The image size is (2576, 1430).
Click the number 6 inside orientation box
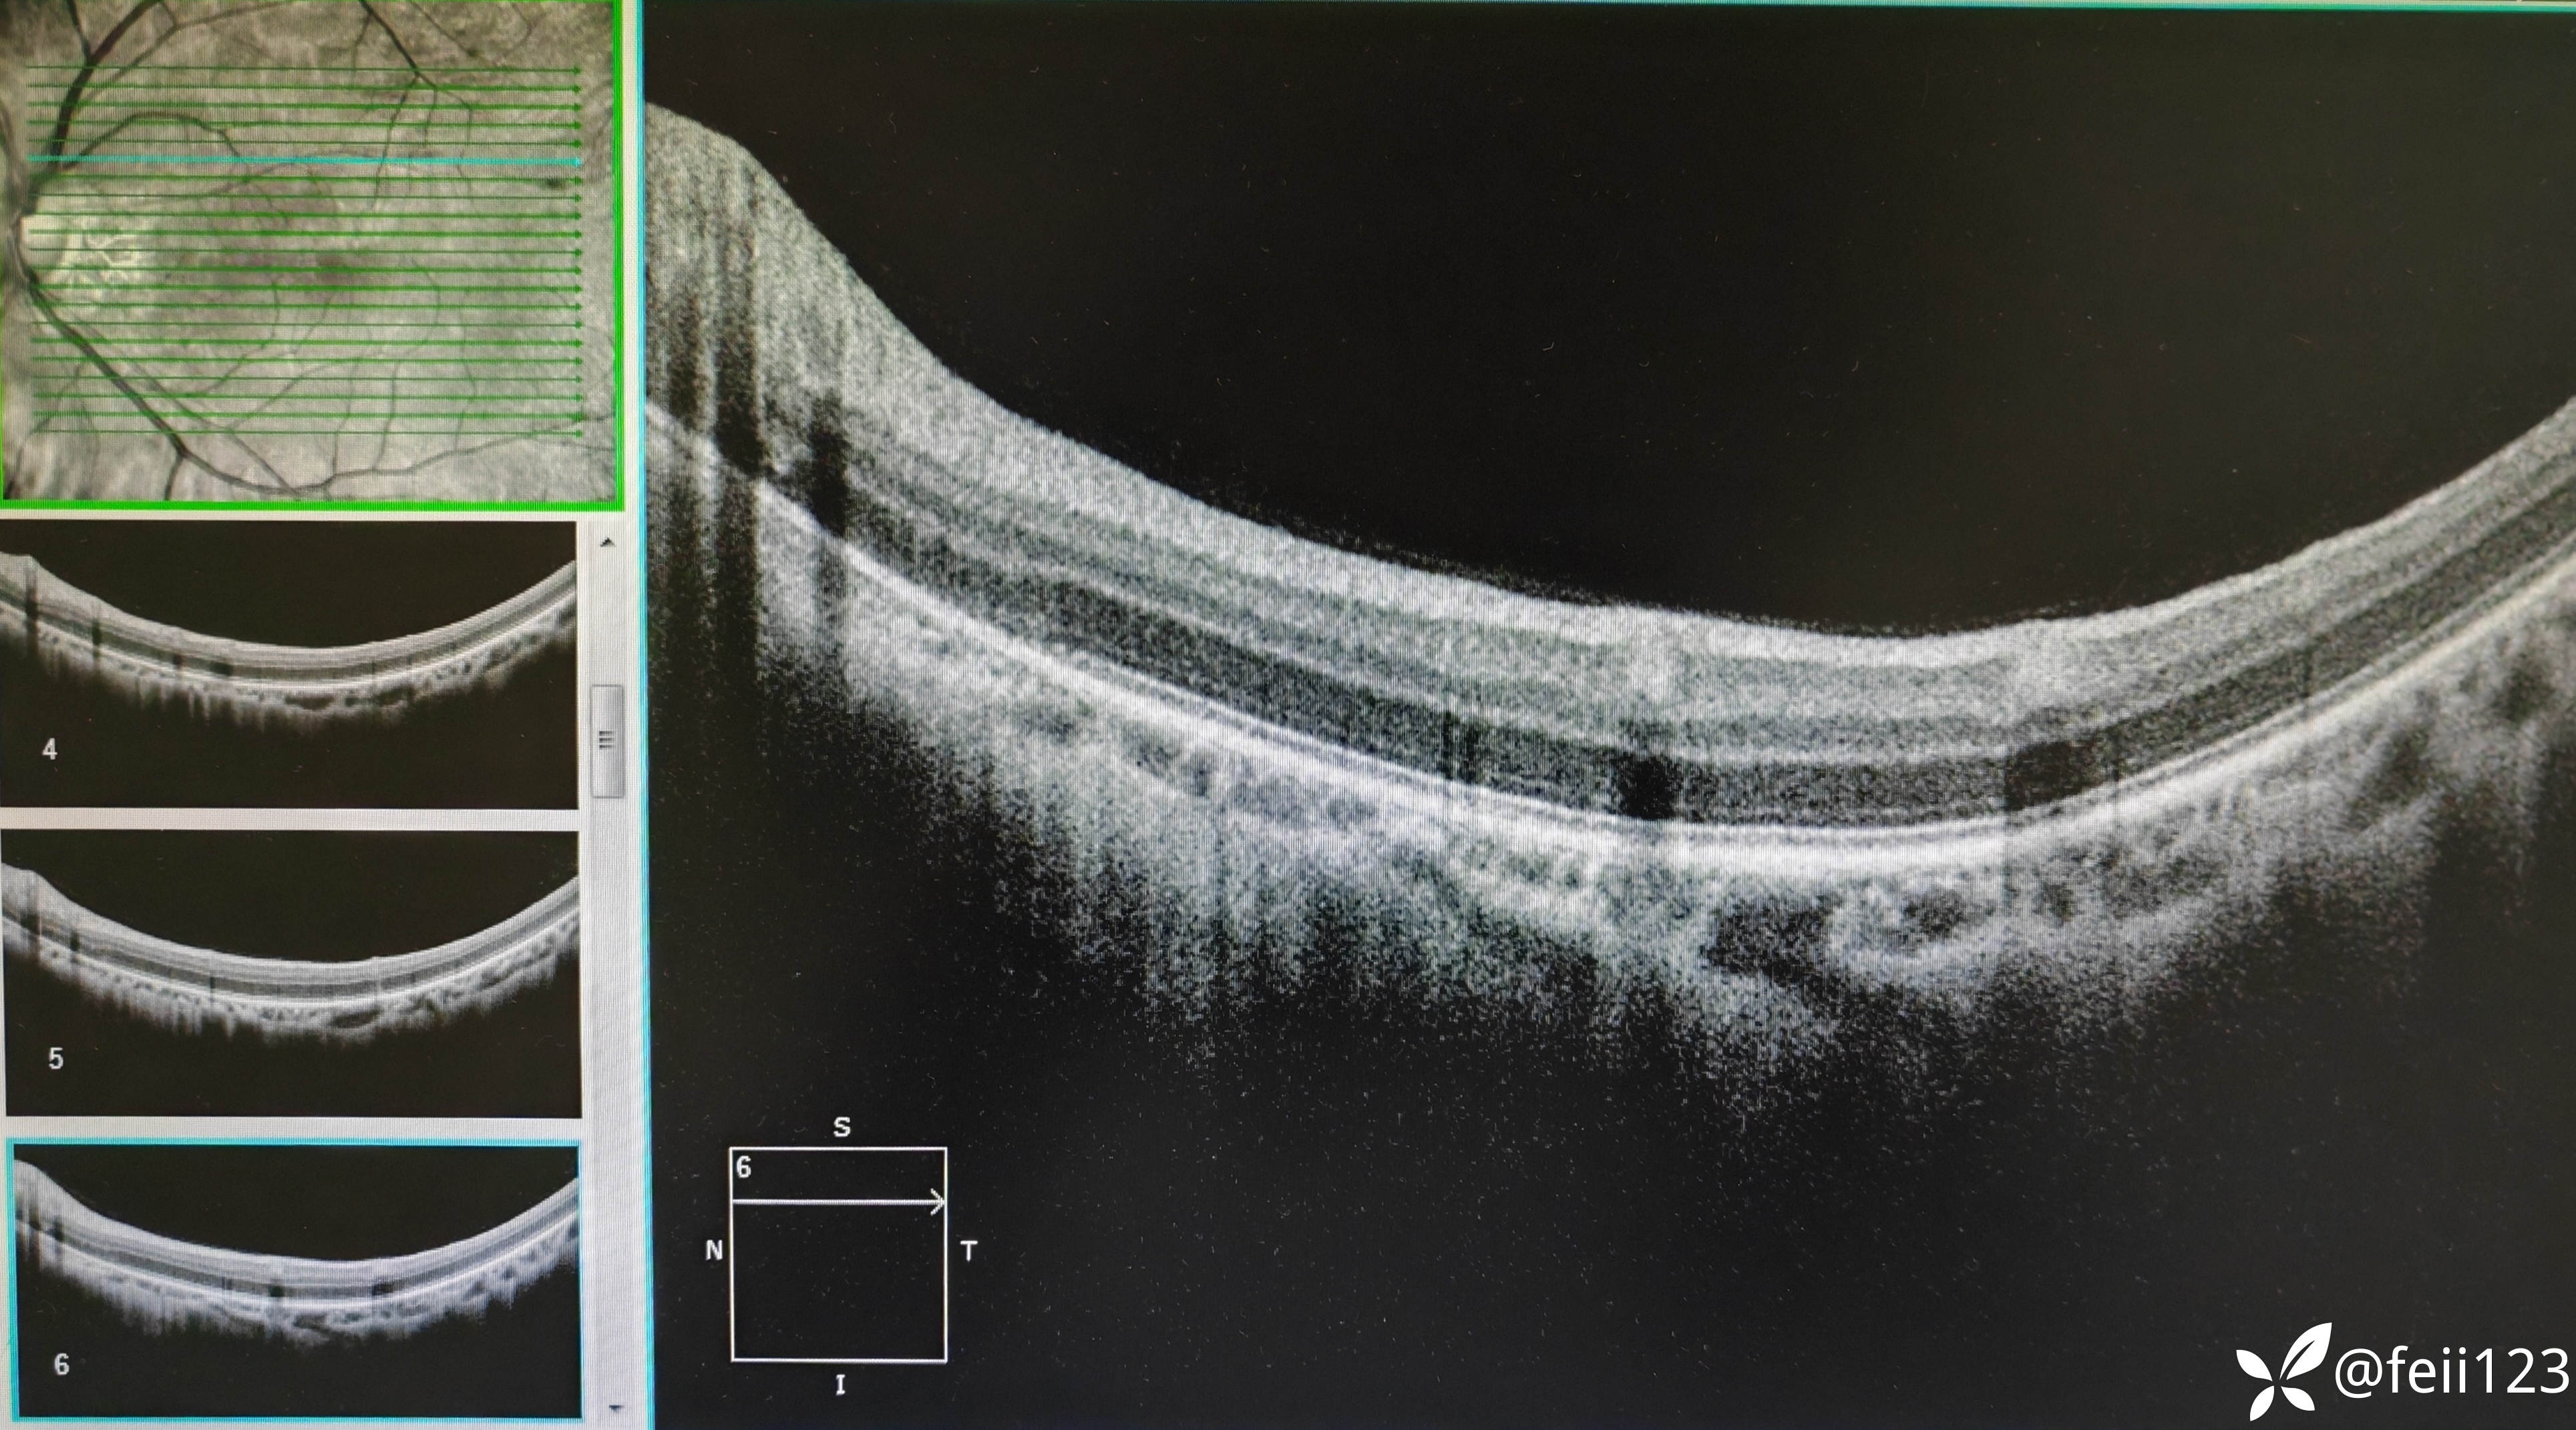click(743, 1167)
